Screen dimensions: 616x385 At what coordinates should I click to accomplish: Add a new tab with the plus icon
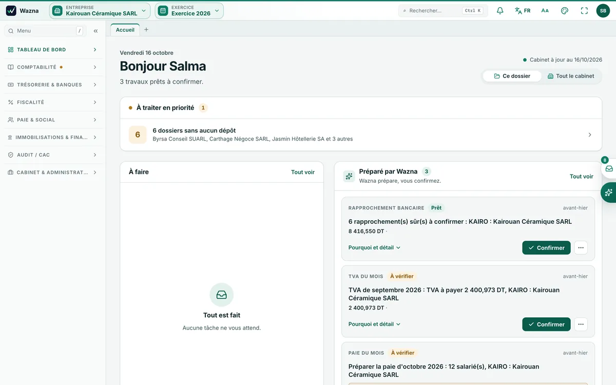(x=146, y=30)
